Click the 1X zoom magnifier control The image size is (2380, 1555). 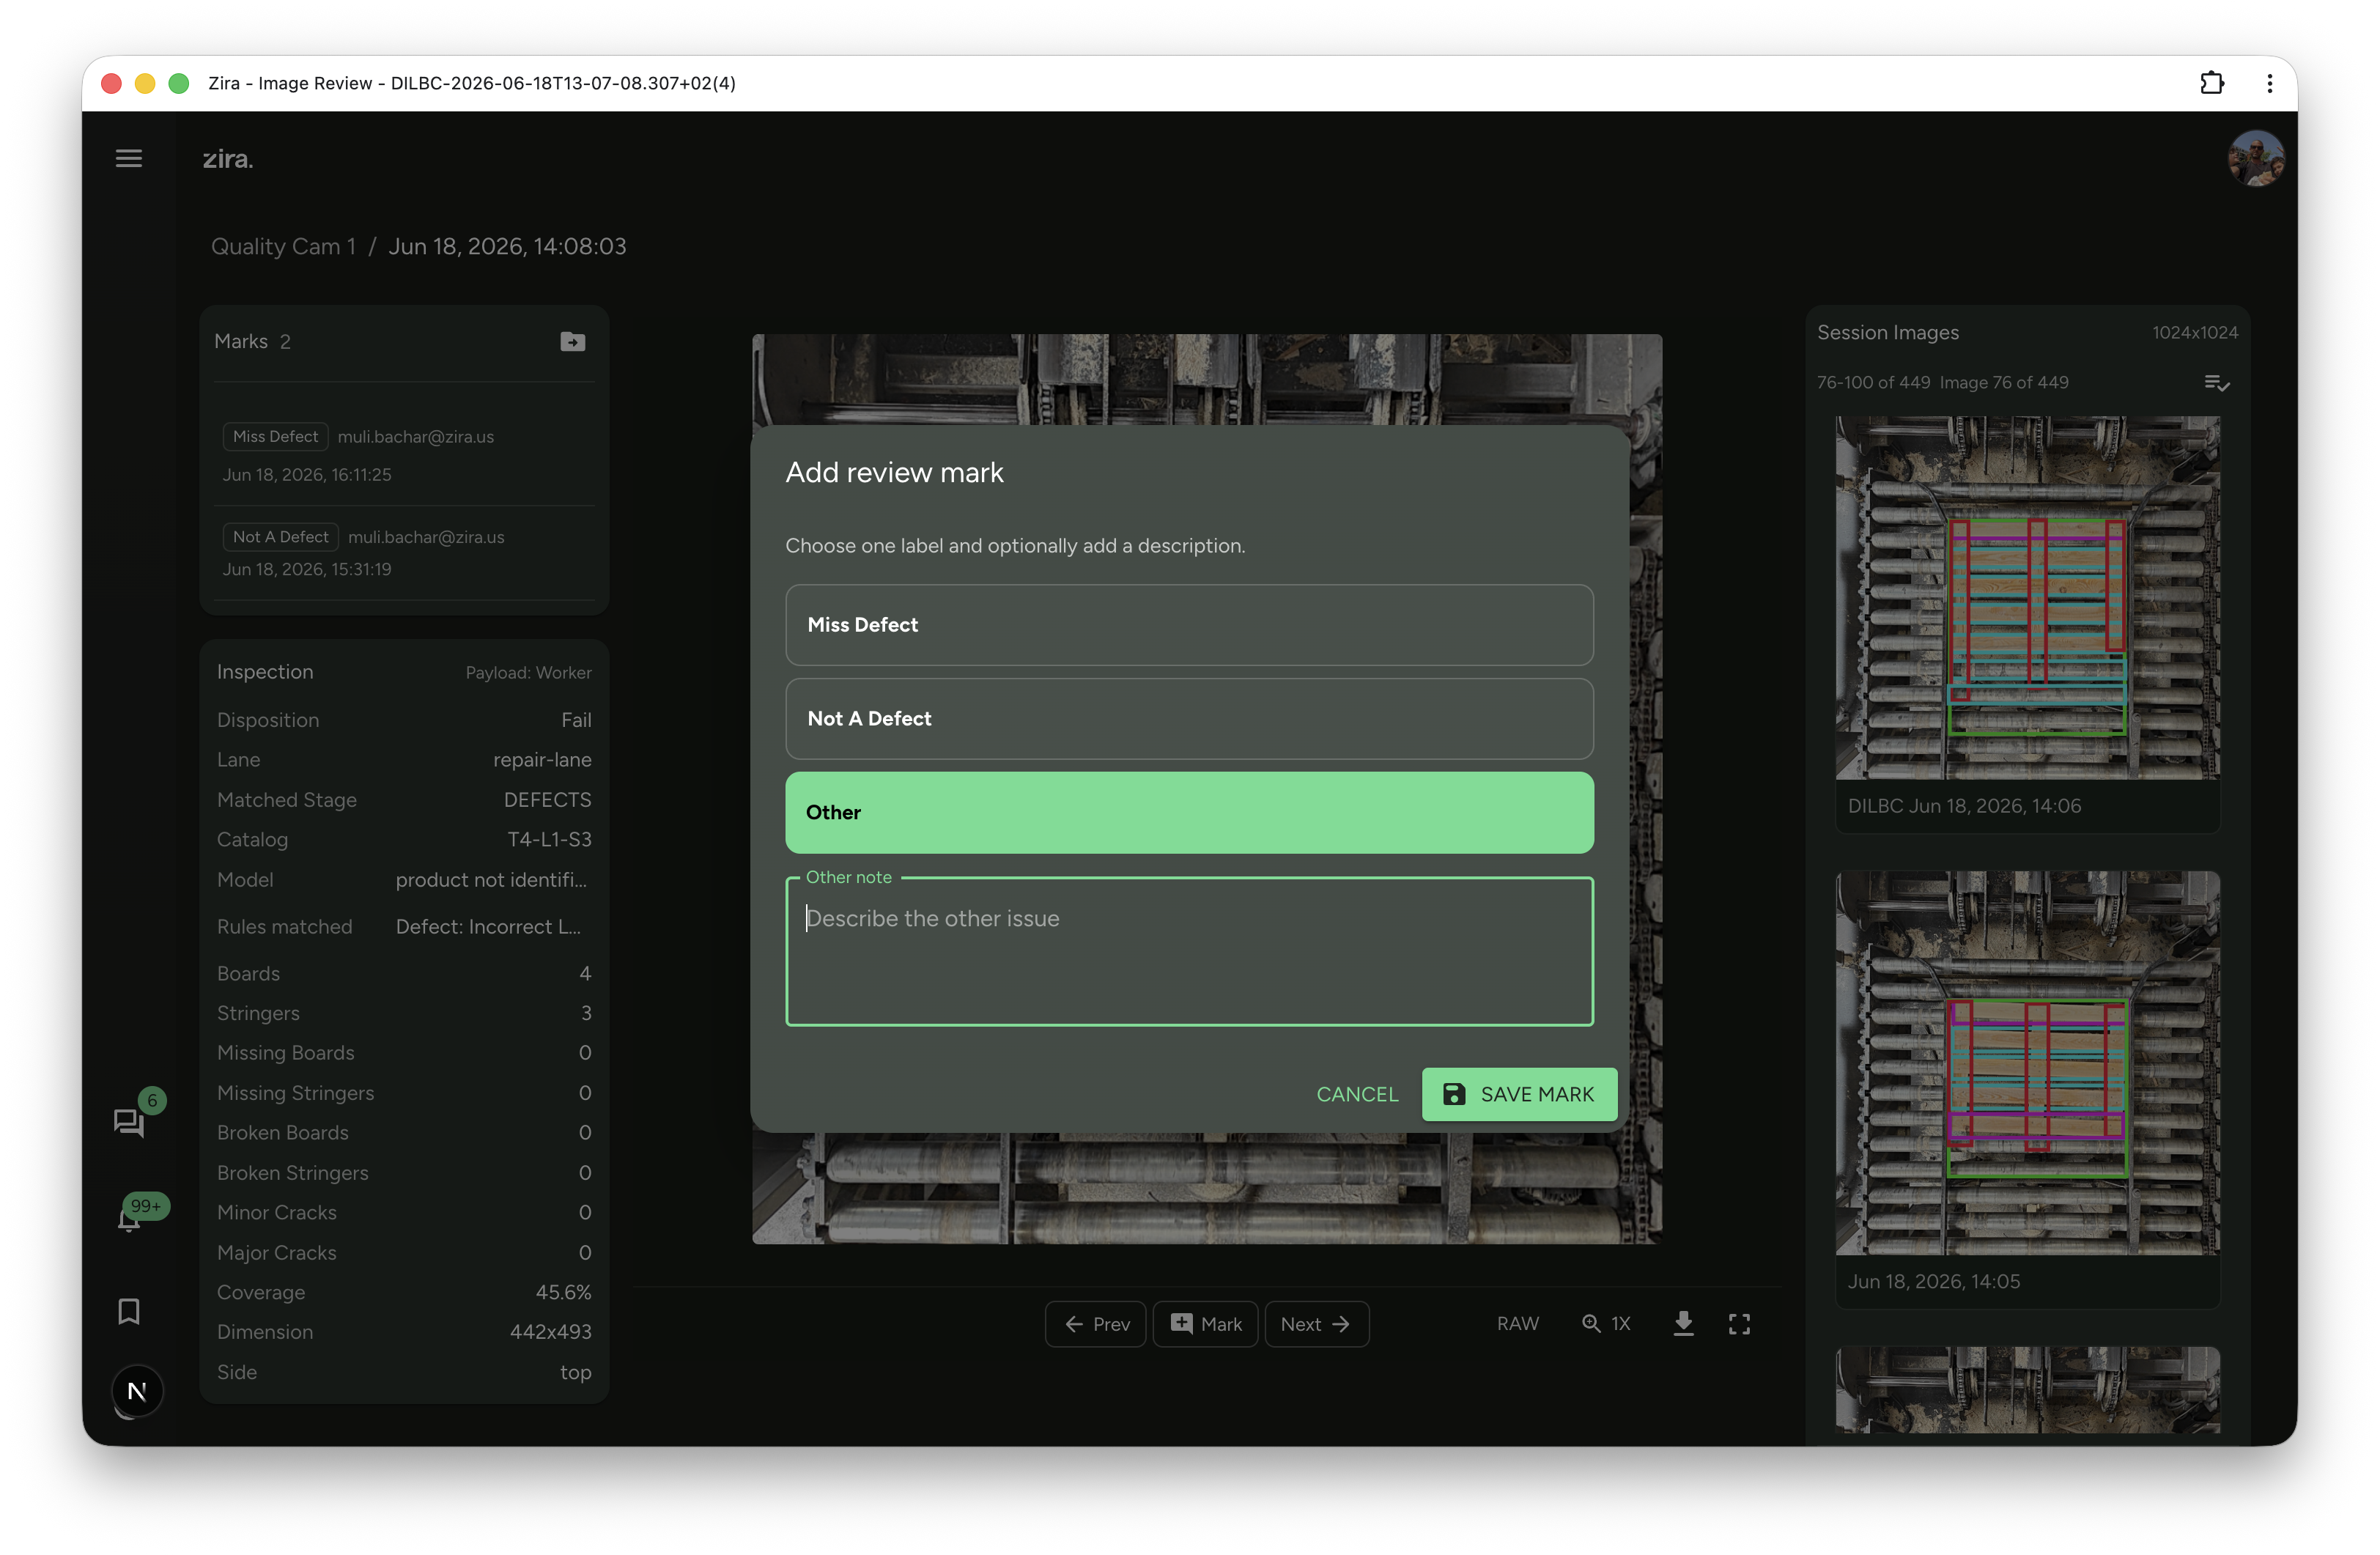(x=1606, y=1324)
